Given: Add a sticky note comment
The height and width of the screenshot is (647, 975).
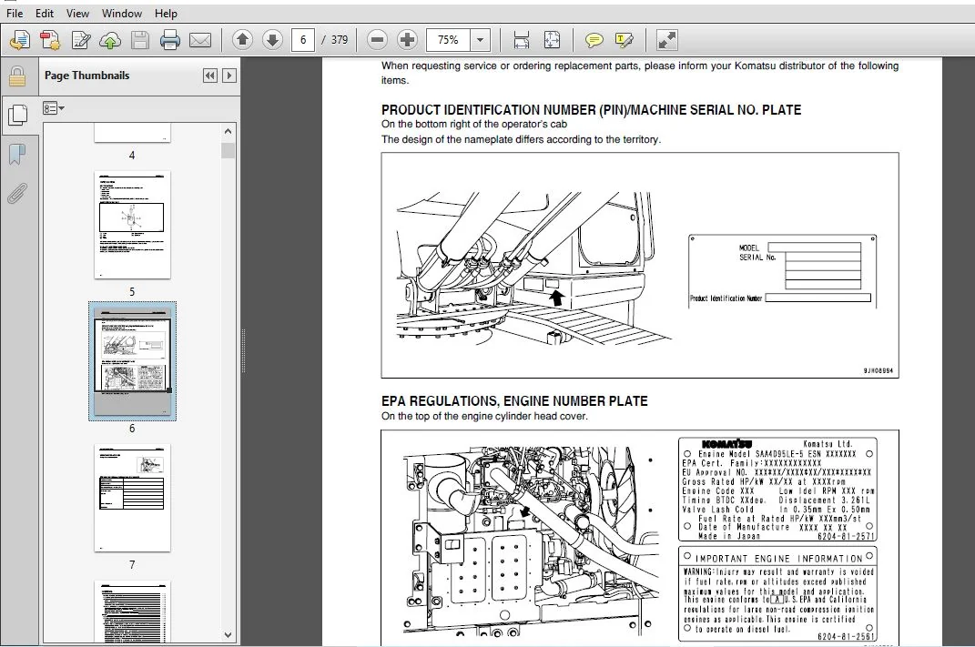Looking at the screenshot, I should (x=594, y=40).
